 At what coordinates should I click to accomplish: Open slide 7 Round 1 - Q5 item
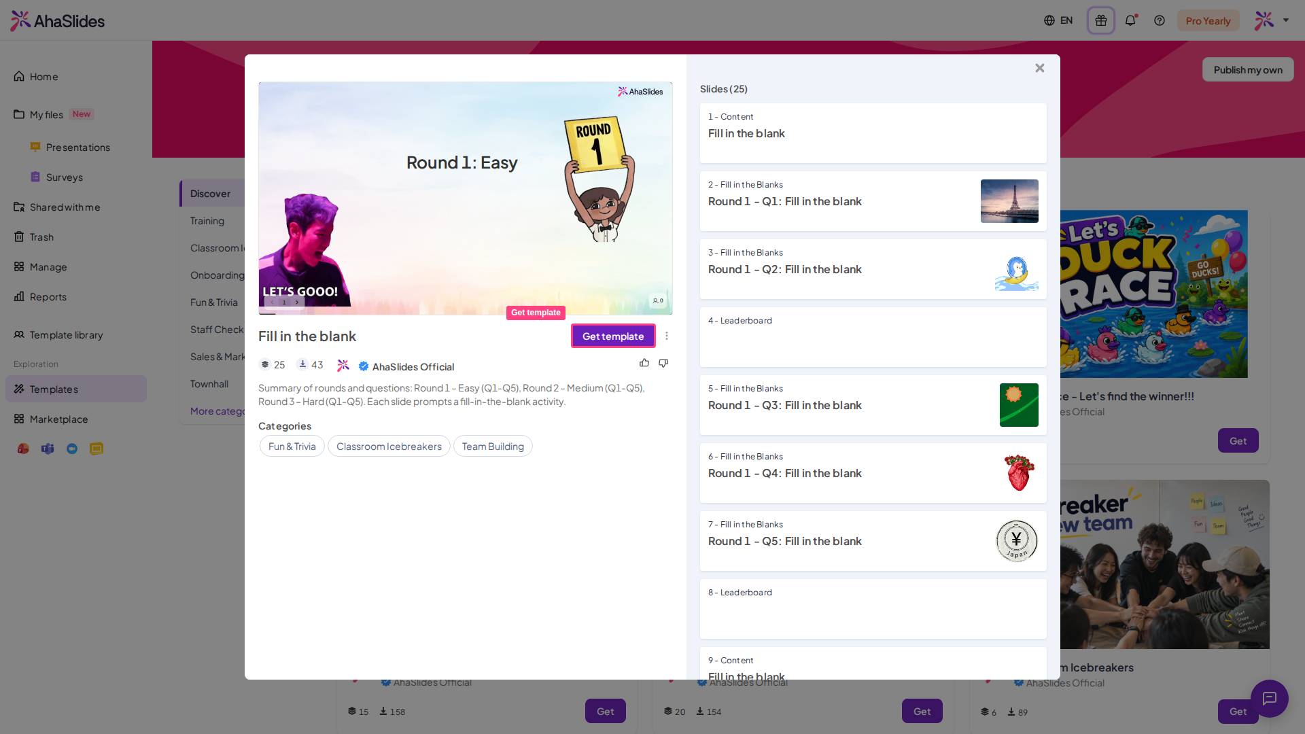[873, 541]
